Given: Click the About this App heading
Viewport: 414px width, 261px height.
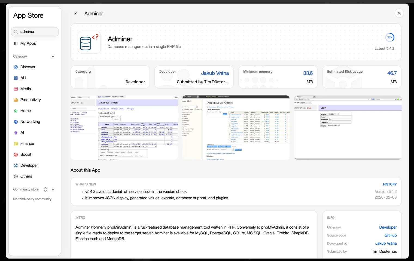Looking at the screenshot, I should (x=85, y=170).
